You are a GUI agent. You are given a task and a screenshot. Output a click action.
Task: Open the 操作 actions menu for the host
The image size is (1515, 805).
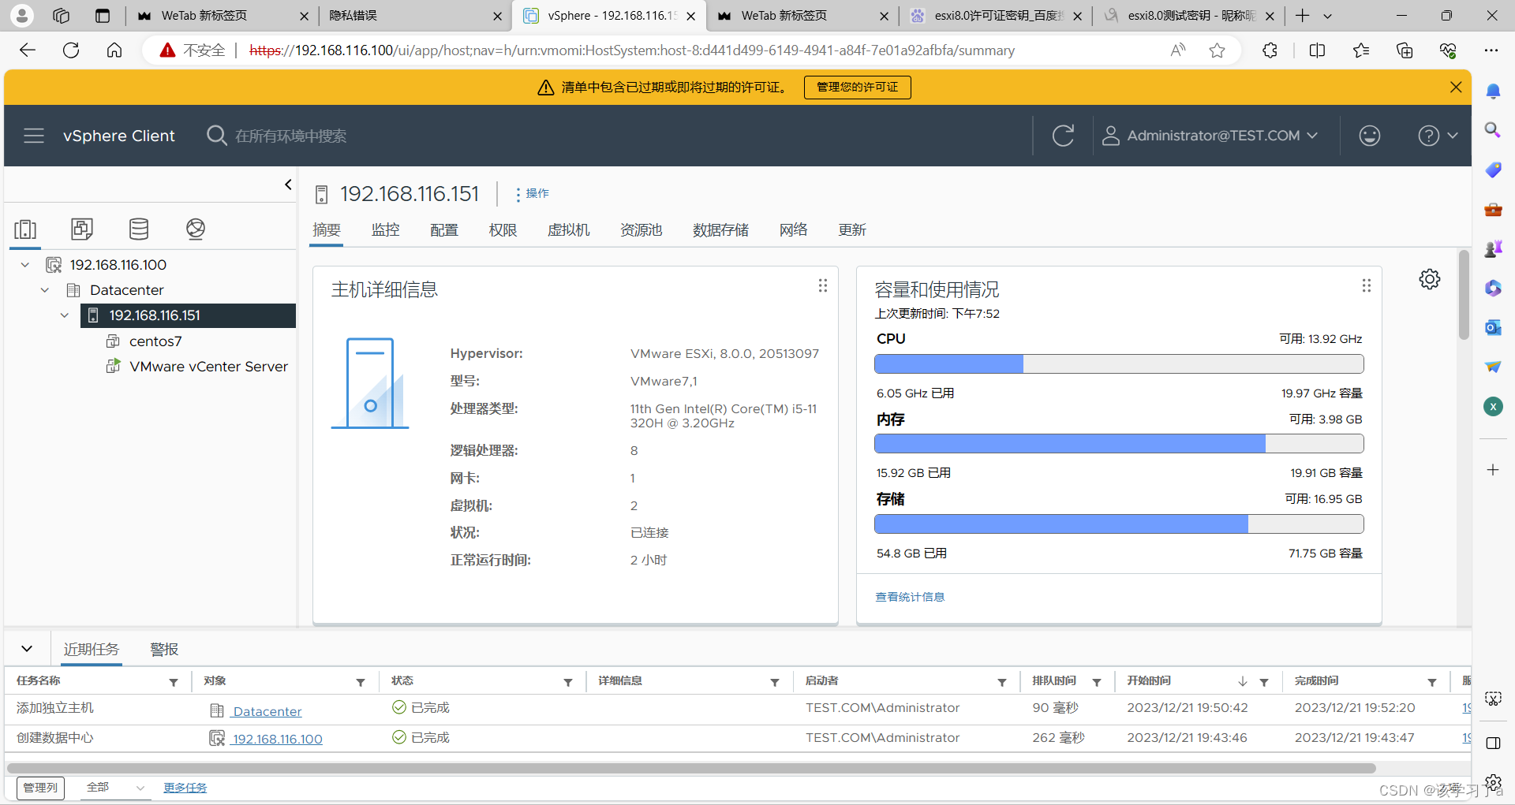pyautogui.click(x=533, y=193)
